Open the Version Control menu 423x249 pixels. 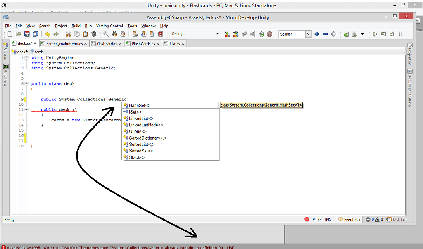[109, 26]
